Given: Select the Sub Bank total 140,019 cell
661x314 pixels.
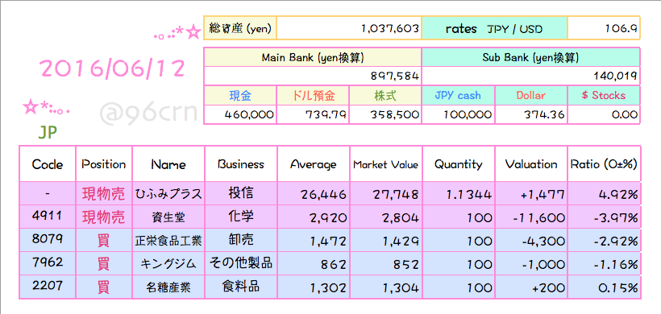Looking at the screenshot, I should pos(530,76).
